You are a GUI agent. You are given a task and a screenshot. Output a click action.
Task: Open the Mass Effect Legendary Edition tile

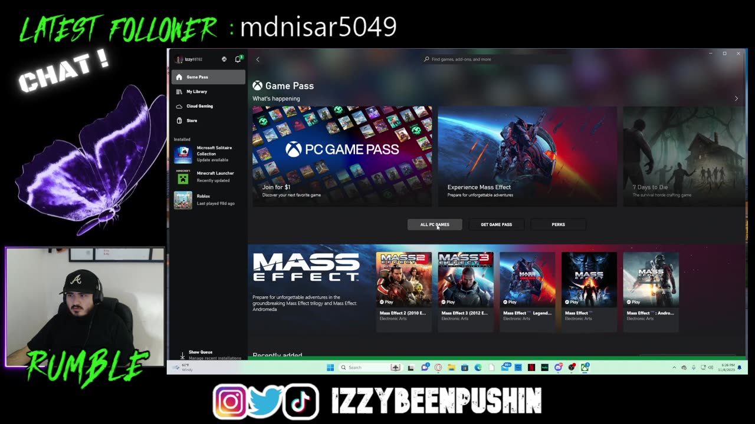(x=527, y=292)
